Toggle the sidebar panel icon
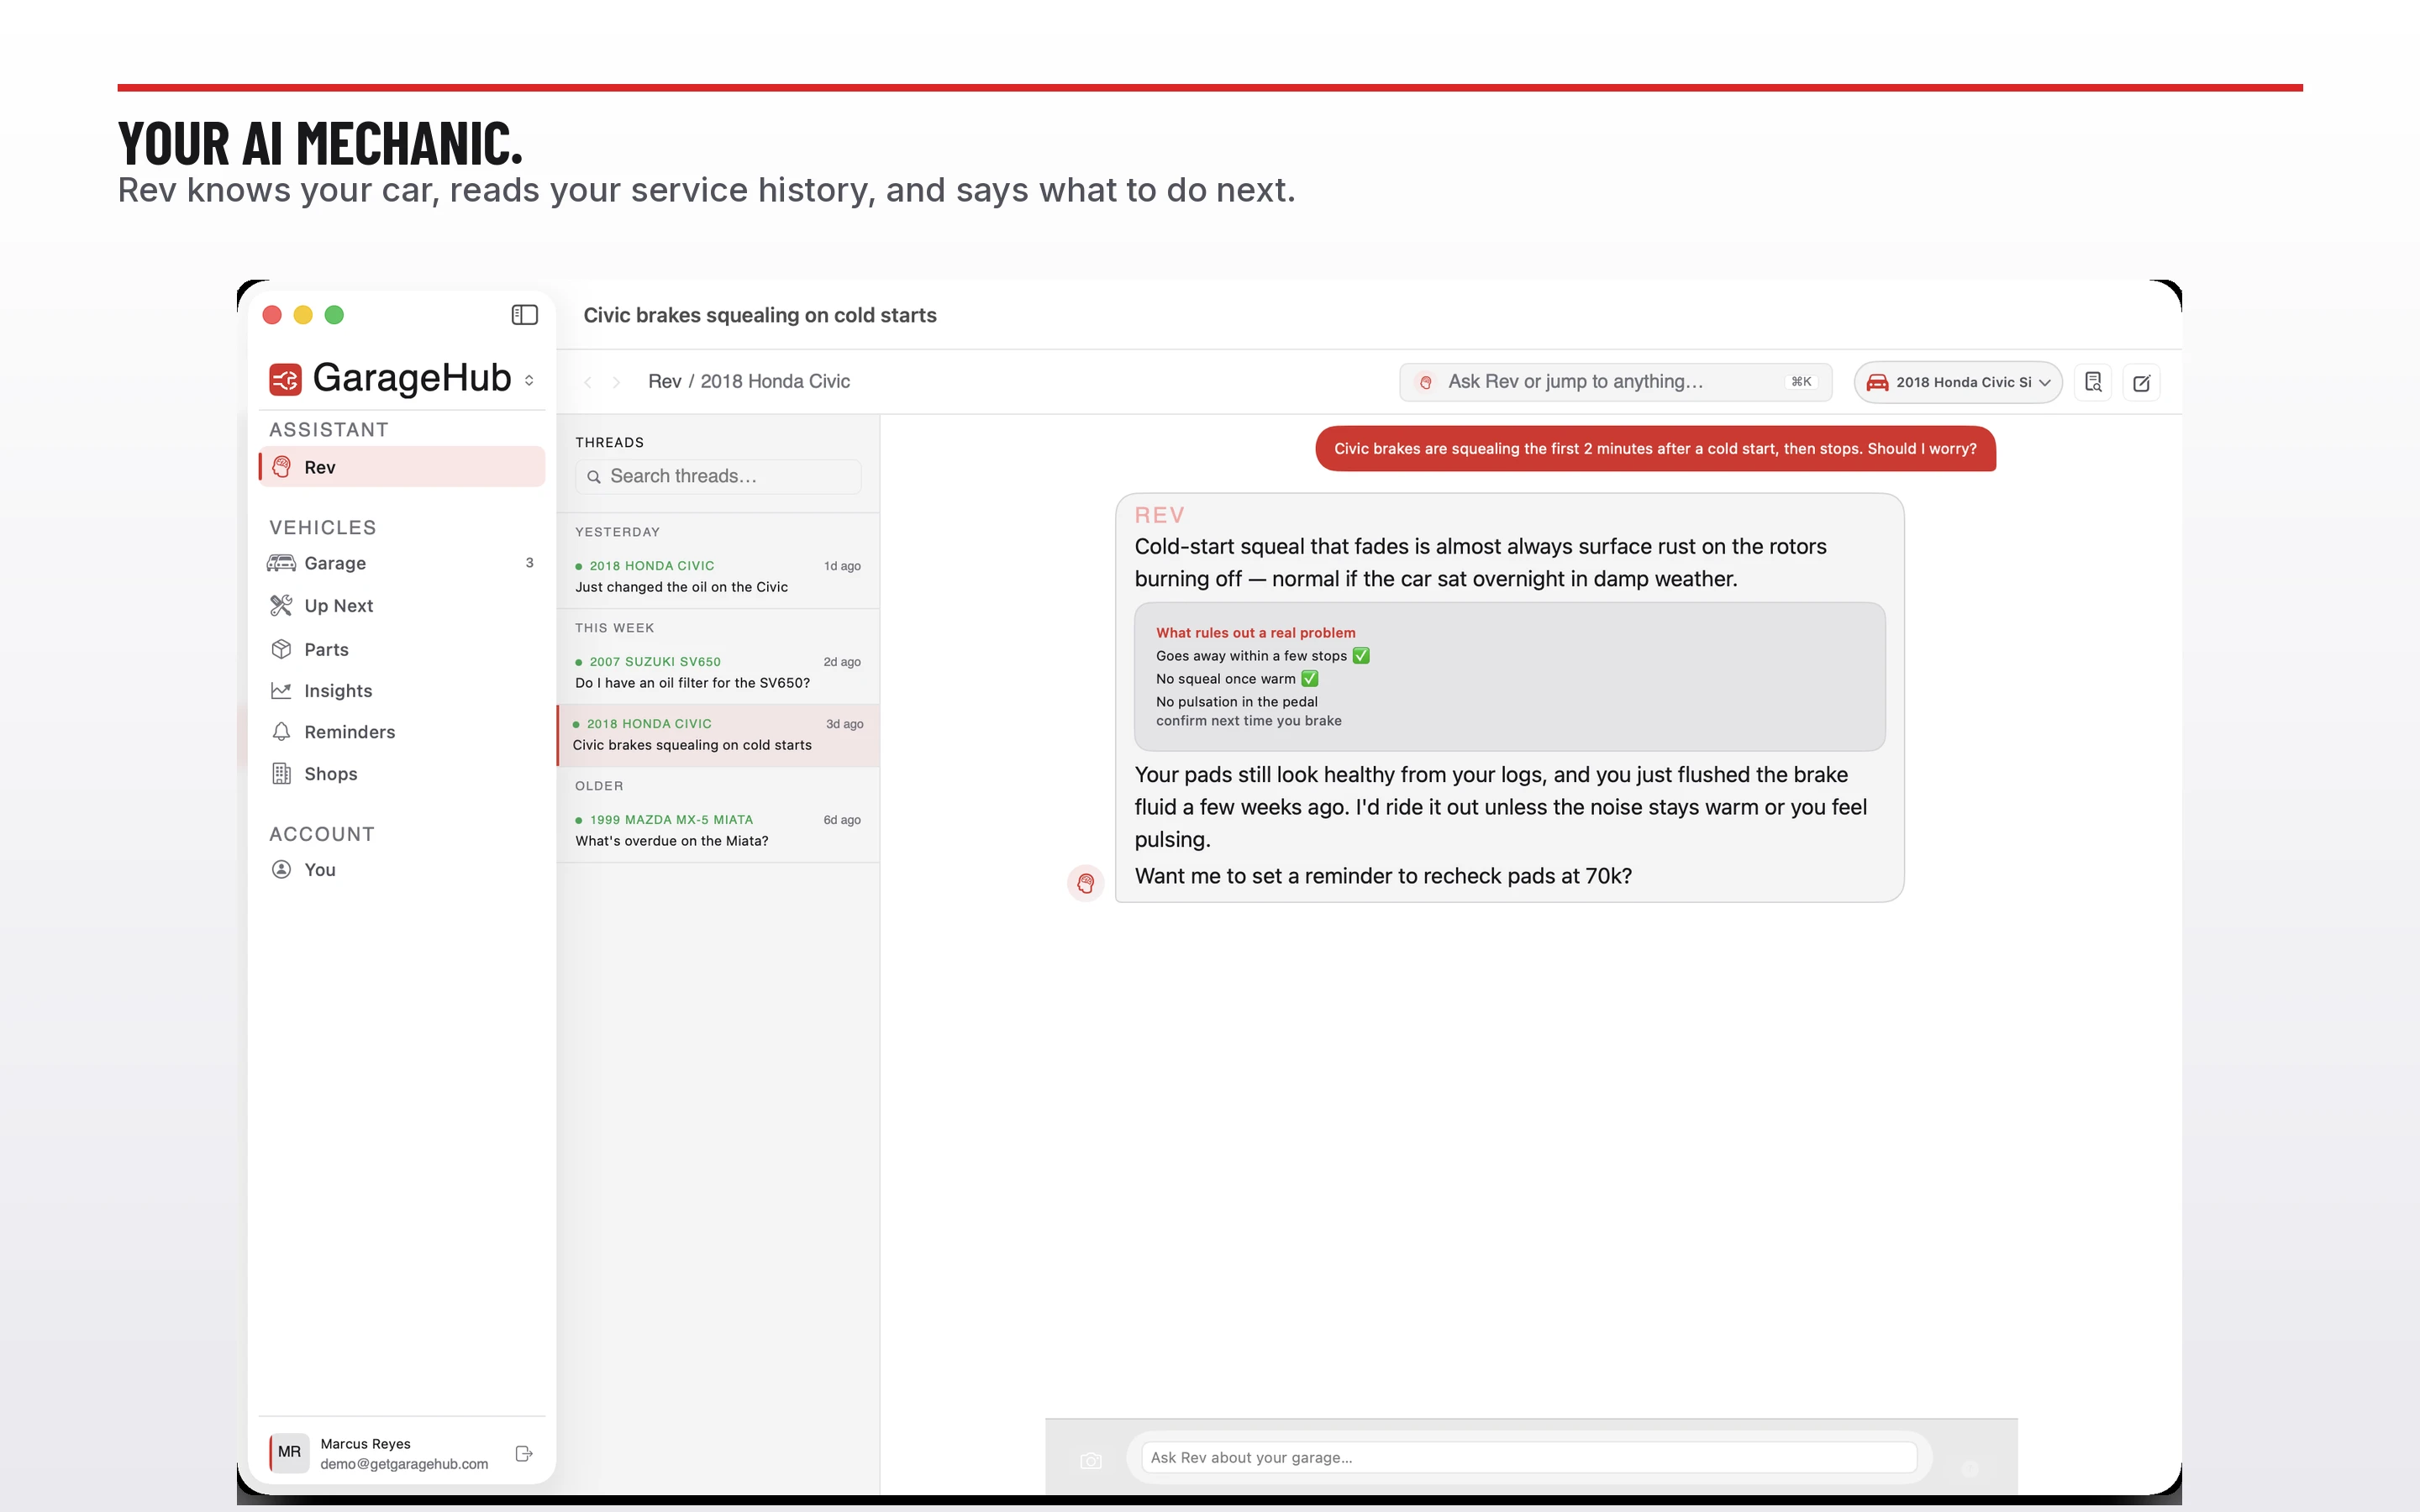The width and height of the screenshot is (2420, 1512). click(524, 315)
